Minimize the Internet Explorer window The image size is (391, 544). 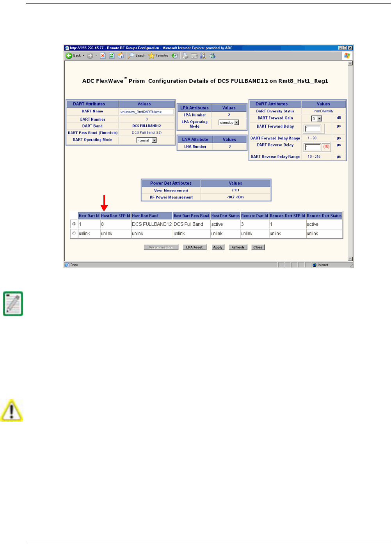(x=340, y=48)
